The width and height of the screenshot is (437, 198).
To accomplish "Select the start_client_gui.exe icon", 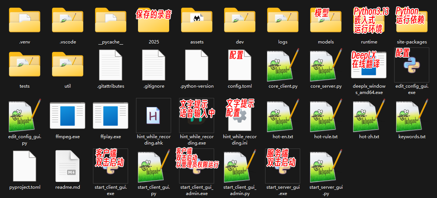I will tap(111, 166).
